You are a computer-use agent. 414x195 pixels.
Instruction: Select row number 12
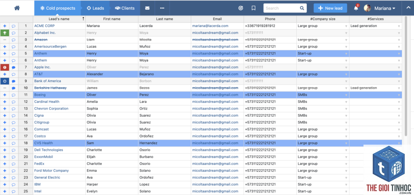pyautogui.click(x=25, y=102)
